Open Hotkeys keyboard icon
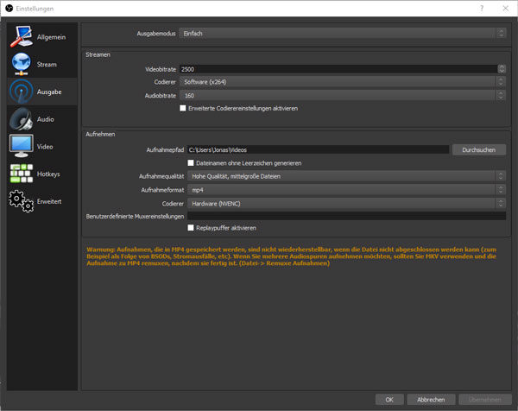 pos(22,174)
